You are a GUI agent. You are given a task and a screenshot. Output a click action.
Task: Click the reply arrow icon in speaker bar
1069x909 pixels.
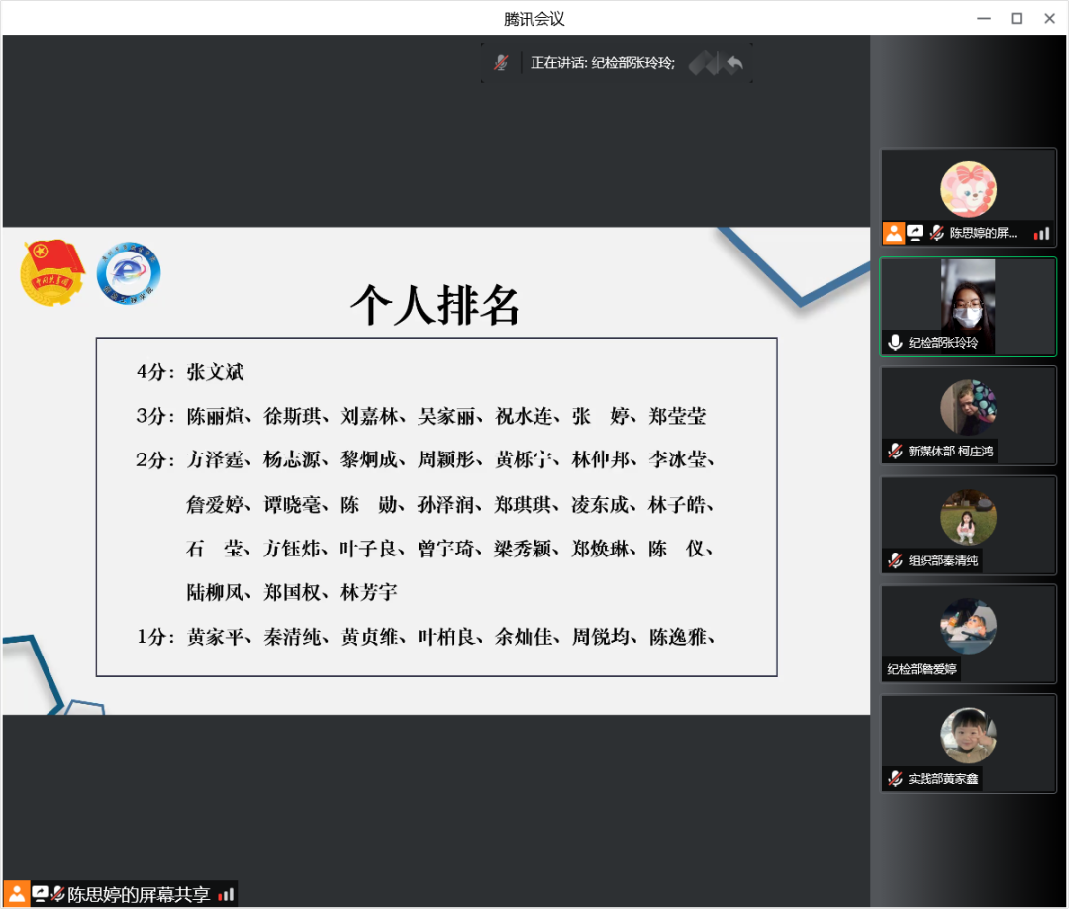click(x=733, y=64)
